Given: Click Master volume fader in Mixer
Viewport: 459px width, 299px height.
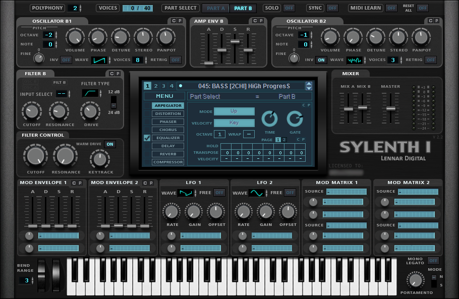Looking at the screenshot, I should coord(391,108).
